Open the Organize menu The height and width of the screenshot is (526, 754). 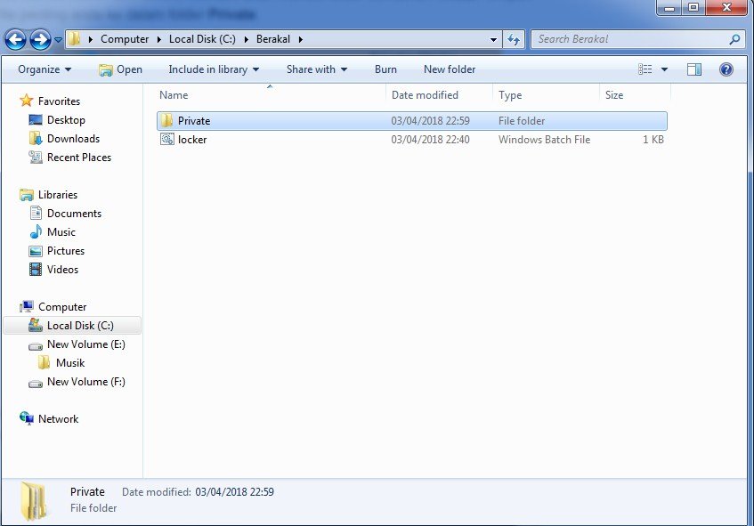[45, 69]
